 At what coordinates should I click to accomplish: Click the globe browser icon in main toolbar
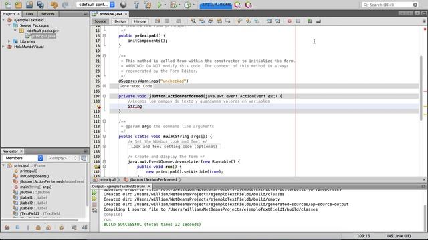(123, 5)
